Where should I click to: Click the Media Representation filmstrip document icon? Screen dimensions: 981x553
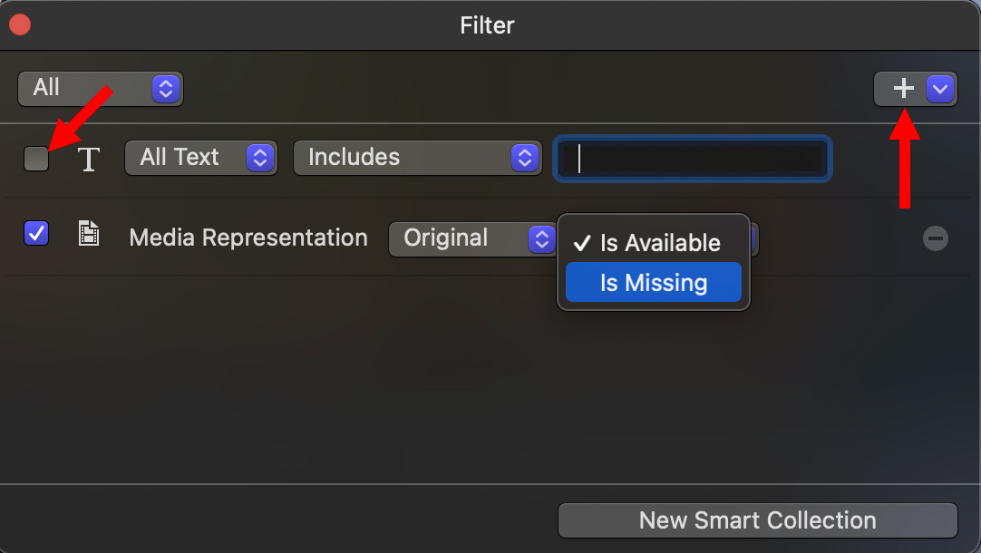pos(88,233)
